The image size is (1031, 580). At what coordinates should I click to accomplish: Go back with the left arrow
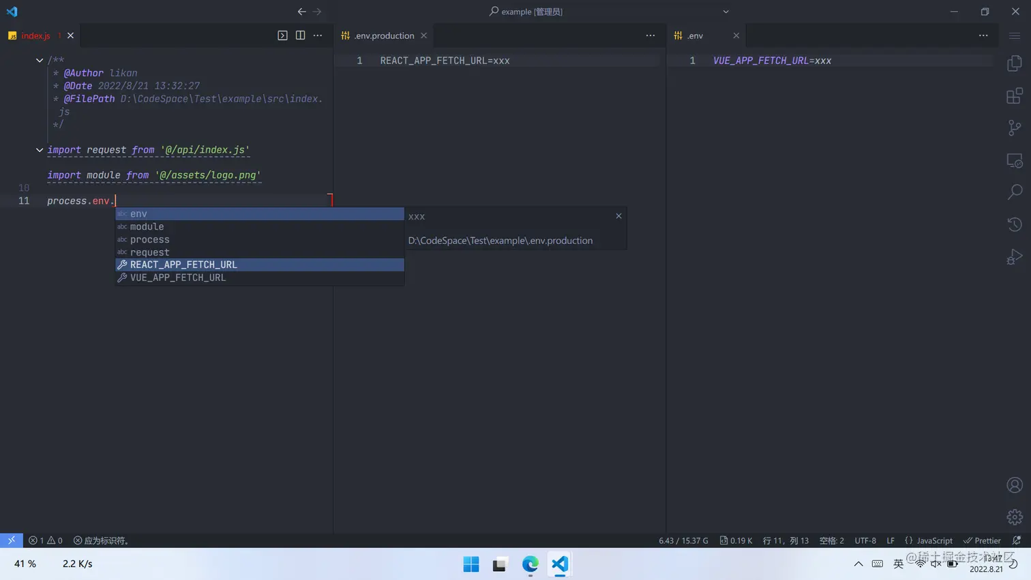(x=301, y=12)
